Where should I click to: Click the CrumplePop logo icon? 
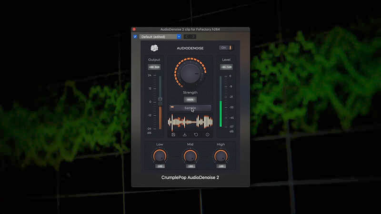[x=154, y=48]
